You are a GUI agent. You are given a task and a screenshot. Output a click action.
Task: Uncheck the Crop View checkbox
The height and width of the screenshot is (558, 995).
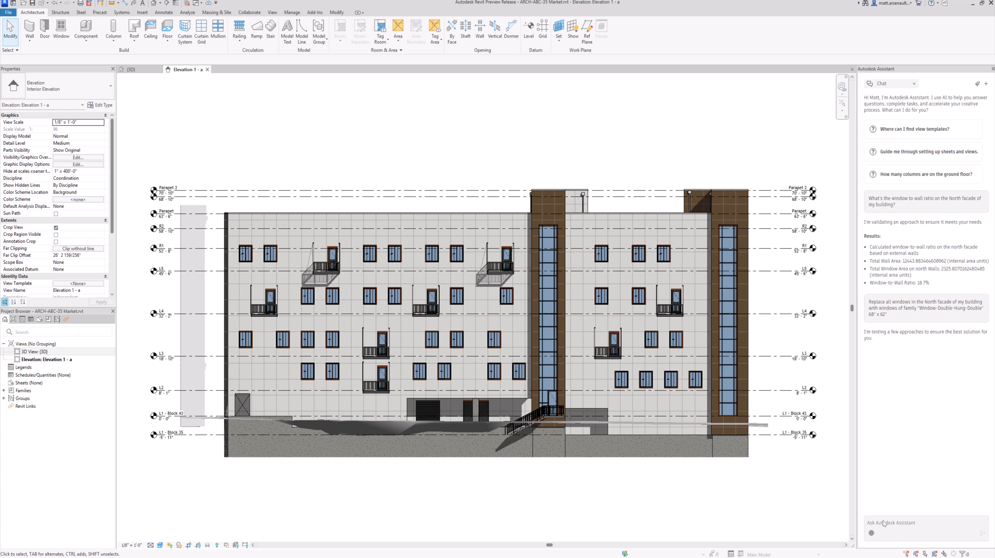[x=56, y=228]
